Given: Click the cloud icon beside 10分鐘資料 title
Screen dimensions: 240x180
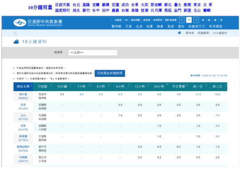Looking at the screenshot, I should [x=16, y=42].
